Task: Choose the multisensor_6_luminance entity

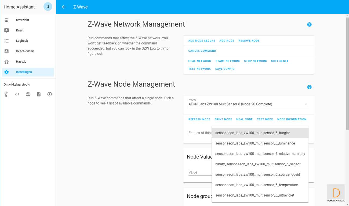Action: (x=260, y=143)
